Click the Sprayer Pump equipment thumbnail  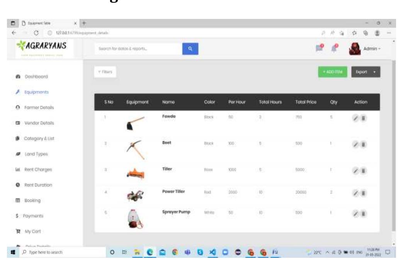(x=135, y=218)
